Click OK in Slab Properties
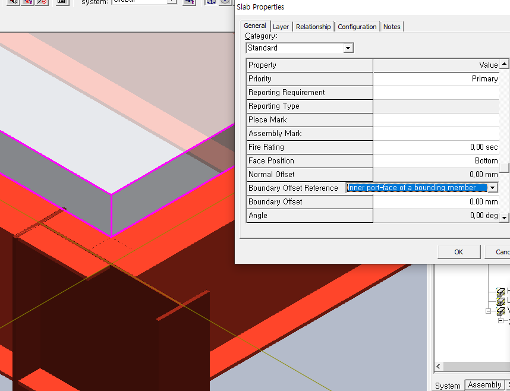This screenshot has width=510, height=391. click(x=459, y=252)
